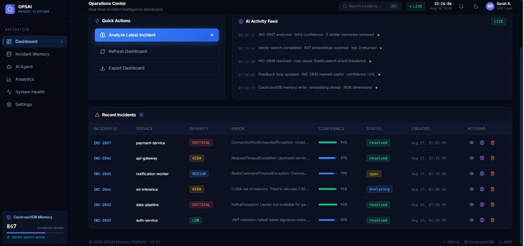View incident INC-2846 eye icon
This screenshot has height=246, width=524.
coord(471,158)
